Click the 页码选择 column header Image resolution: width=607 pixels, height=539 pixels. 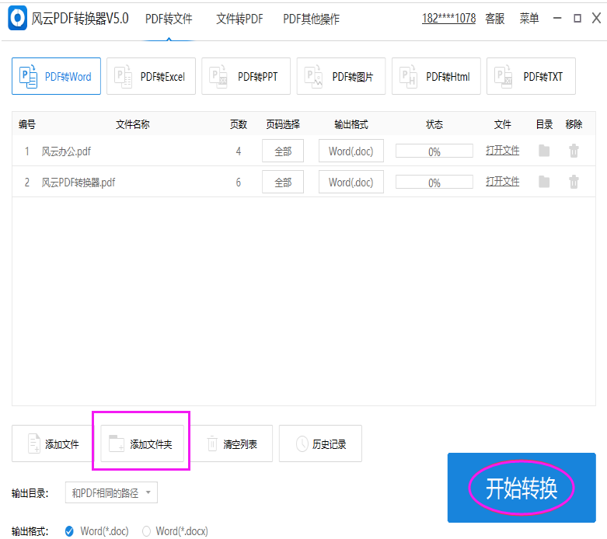click(283, 124)
